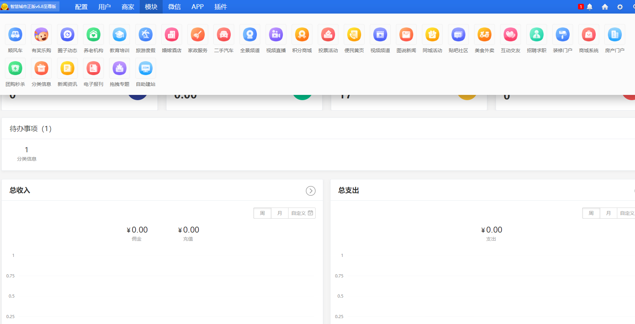
Task: Open the 顺风车 module
Action: (x=15, y=39)
